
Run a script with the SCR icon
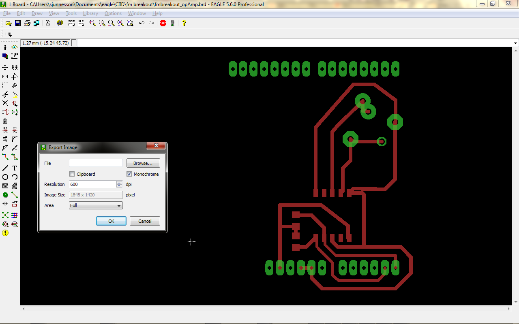(72, 23)
